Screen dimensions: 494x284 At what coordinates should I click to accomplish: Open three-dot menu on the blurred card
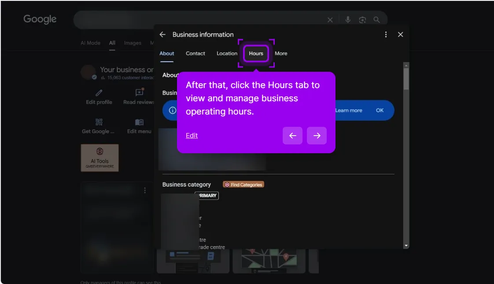point(145,190)
